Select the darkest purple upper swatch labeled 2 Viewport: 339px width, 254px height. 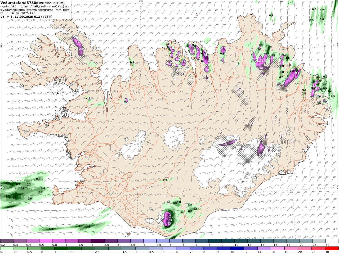pyautogui.click(x=97, y=241)
